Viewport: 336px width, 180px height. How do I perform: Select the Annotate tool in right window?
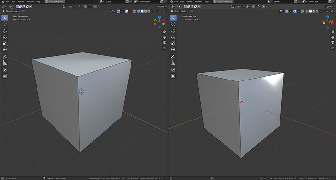coord(173,57)
